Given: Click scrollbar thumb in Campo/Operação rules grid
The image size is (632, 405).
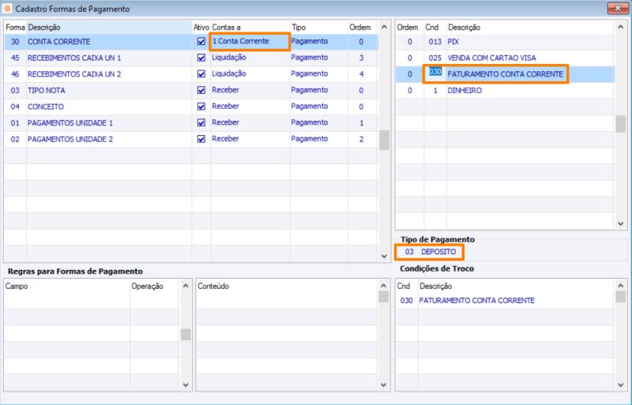Looking at the screenshot, I should [x=186, y=335].
